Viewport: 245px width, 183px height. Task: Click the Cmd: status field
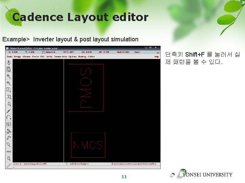pyautogui.click(x=137, y=52)
